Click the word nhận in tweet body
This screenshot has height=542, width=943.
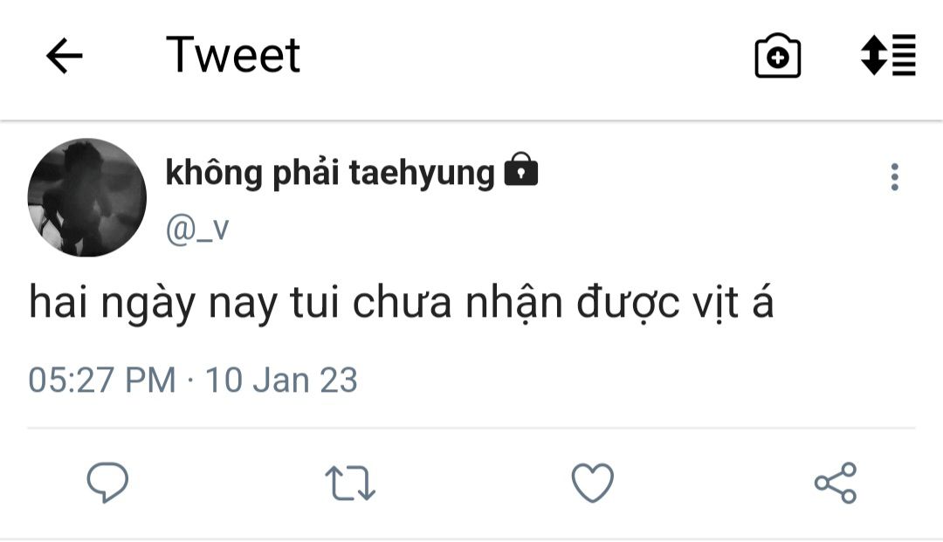click(514, 303)
